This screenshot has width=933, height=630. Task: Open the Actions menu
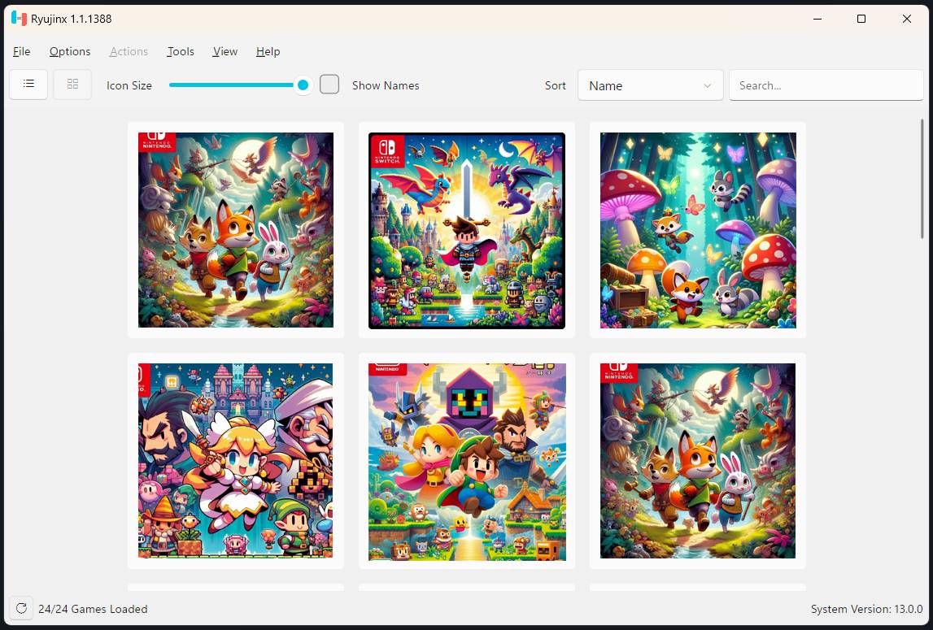pos(129,51)
